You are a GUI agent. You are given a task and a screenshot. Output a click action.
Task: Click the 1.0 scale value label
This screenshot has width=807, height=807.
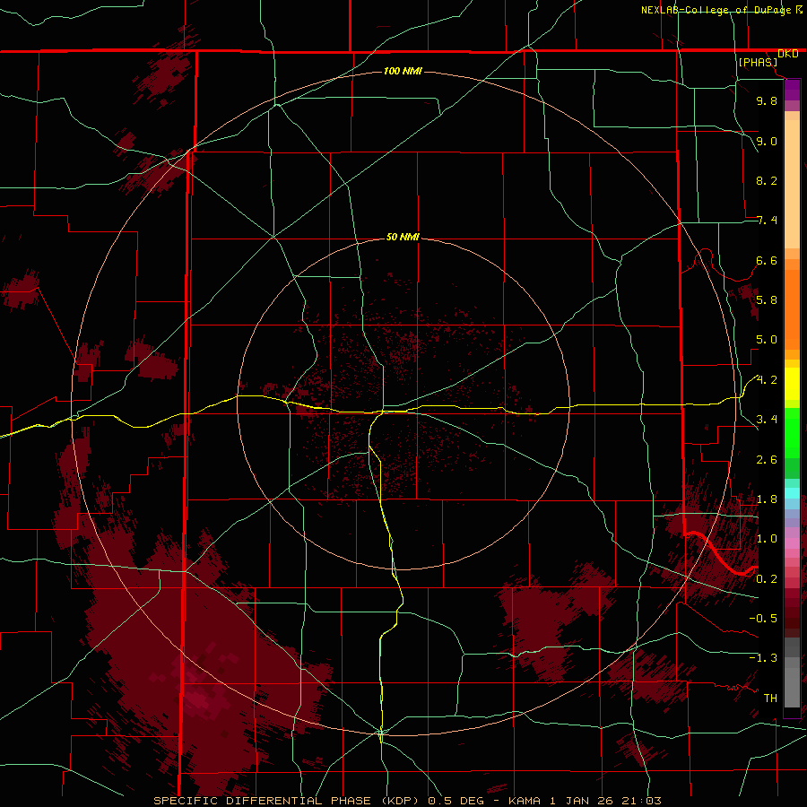click(x=767, y=538)
